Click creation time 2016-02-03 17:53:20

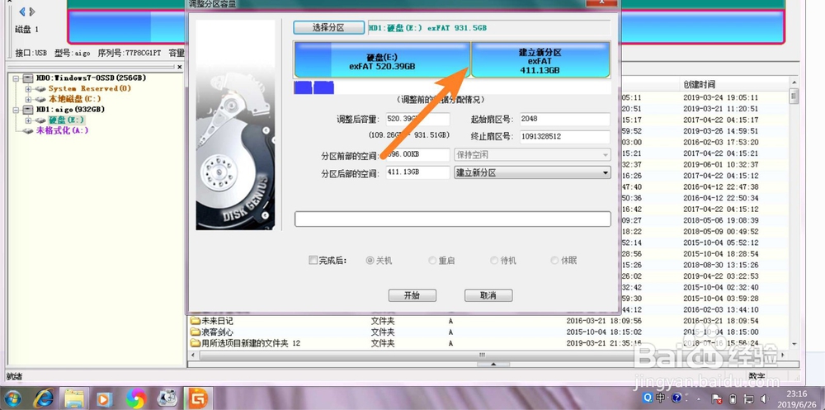point(720,142)
